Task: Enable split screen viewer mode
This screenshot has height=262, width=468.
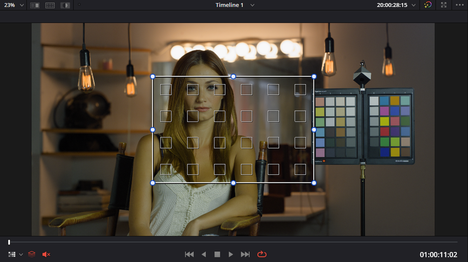Action: click(x=50, y=5)
